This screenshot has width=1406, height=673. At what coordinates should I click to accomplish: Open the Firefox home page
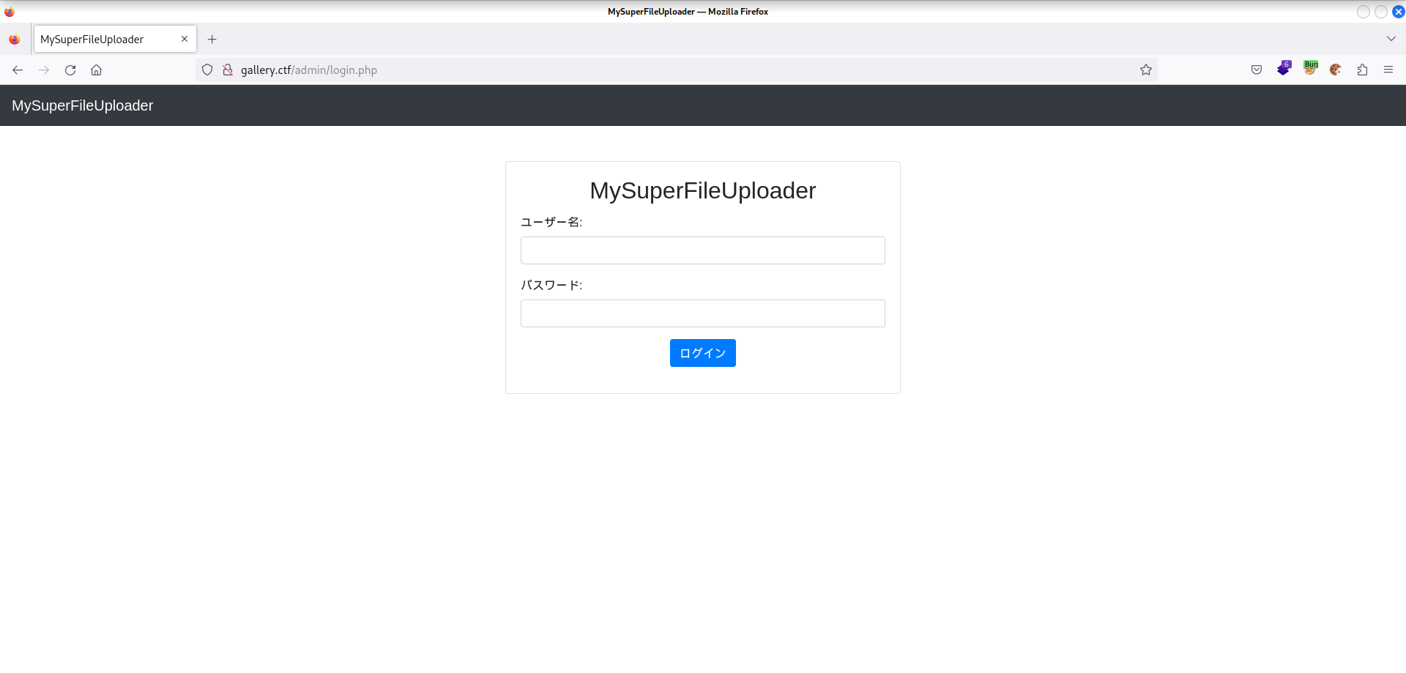click(x=97, y=70)
